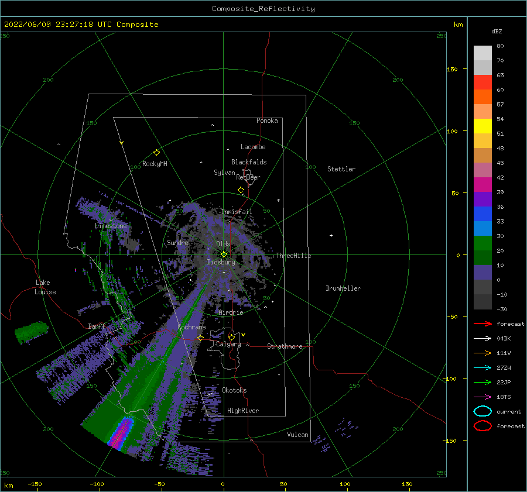
Task: Click the yellow V marker northwest of RockyMH
Action: (x=122, y=143)
